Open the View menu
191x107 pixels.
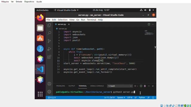pos(72,20)
